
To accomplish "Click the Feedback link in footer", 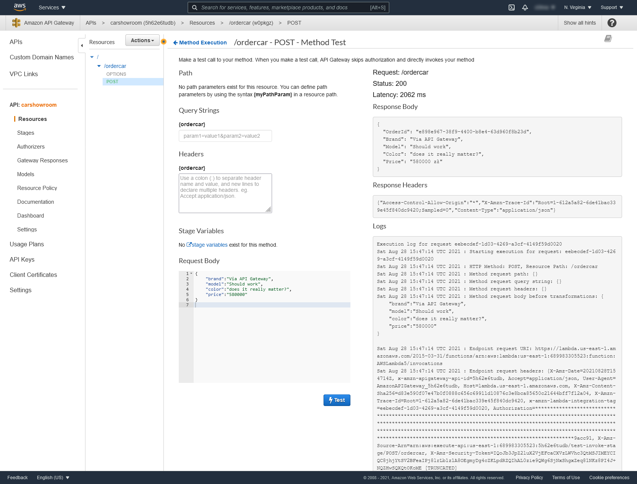I will pyautogui.click(x=18, y=478).
